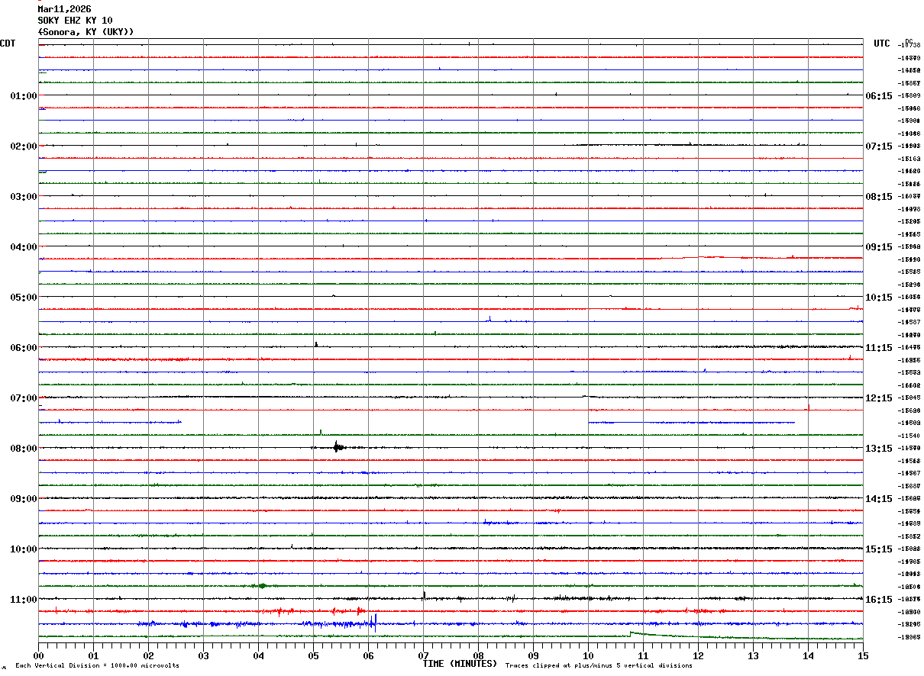The height and width of the screenshot is (676, 924).
Task: Select minute tick label 05 on axis
Action: point(313,655)
